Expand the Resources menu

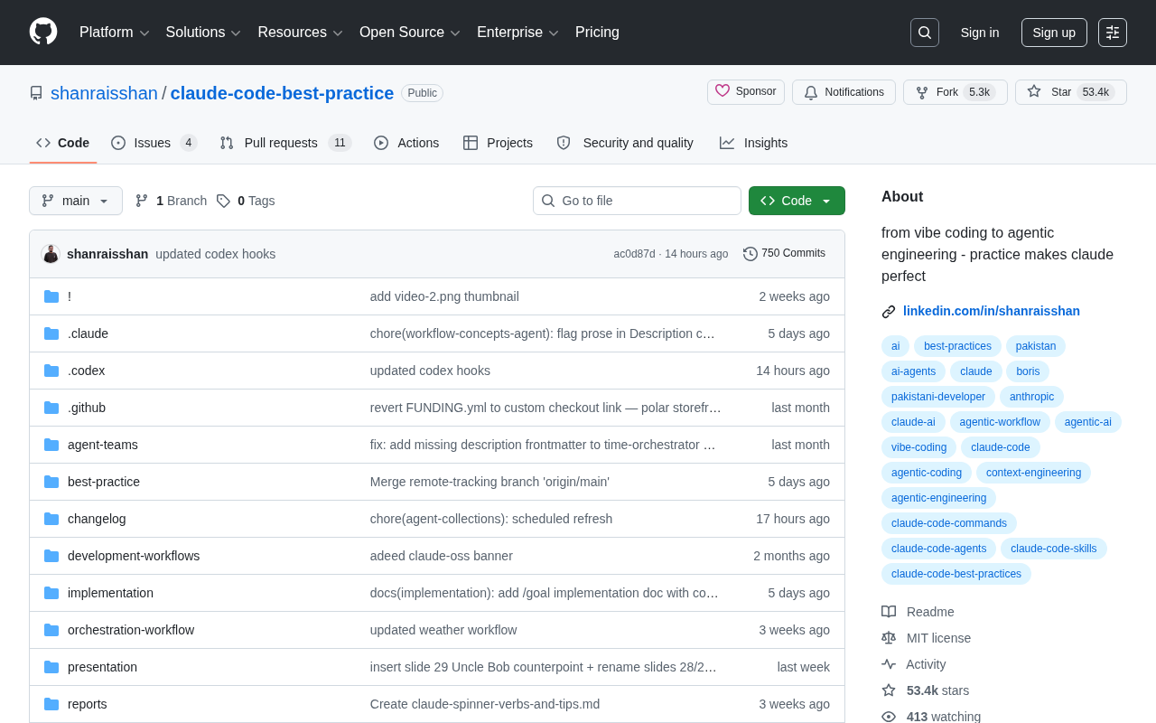click(x=301, y=33)
